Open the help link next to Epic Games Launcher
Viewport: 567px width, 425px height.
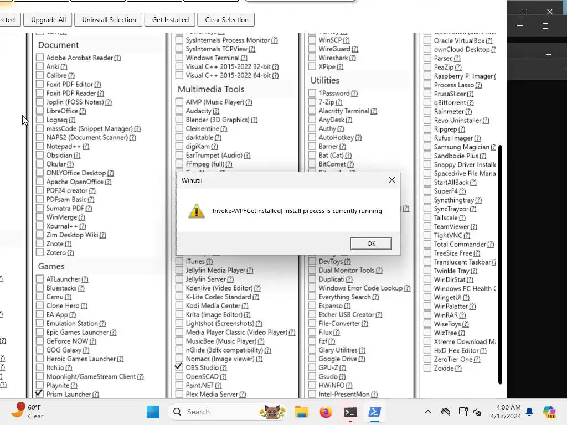[113, 332]
